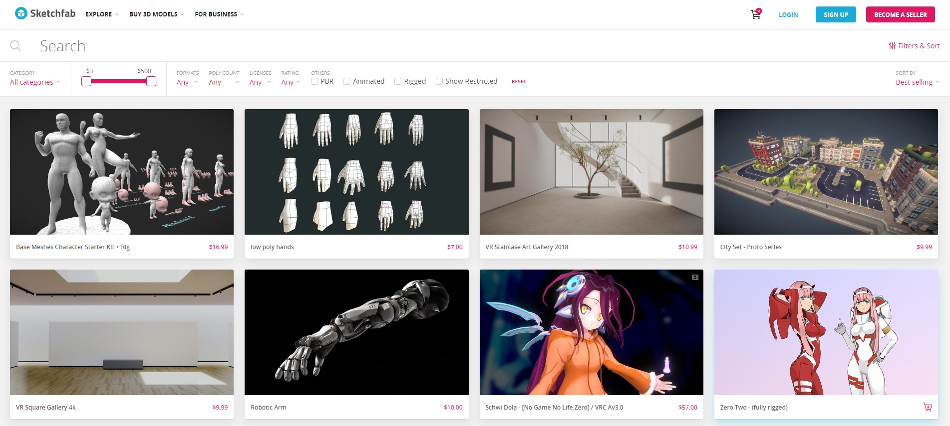The height and width of the screenshot is (426, 950).
Task: Open the VR Square Gallery 4k thumbnail
Action: (122, 332)
